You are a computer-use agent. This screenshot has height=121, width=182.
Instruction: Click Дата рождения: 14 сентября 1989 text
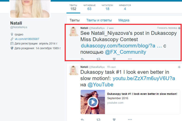pos(38,48)
